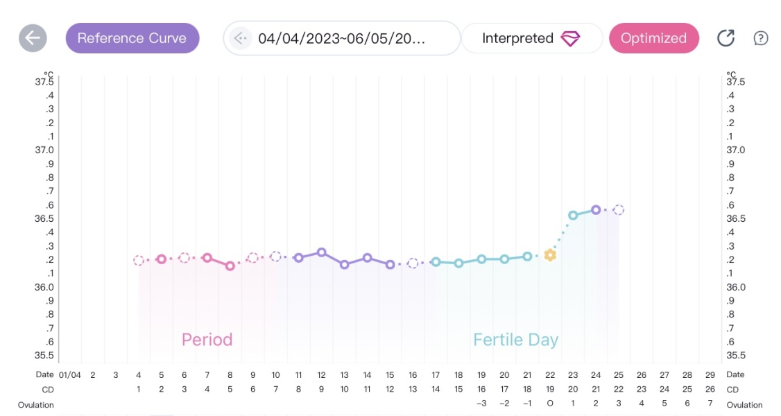Switch to the Interpreted view

tap(517, 38)
